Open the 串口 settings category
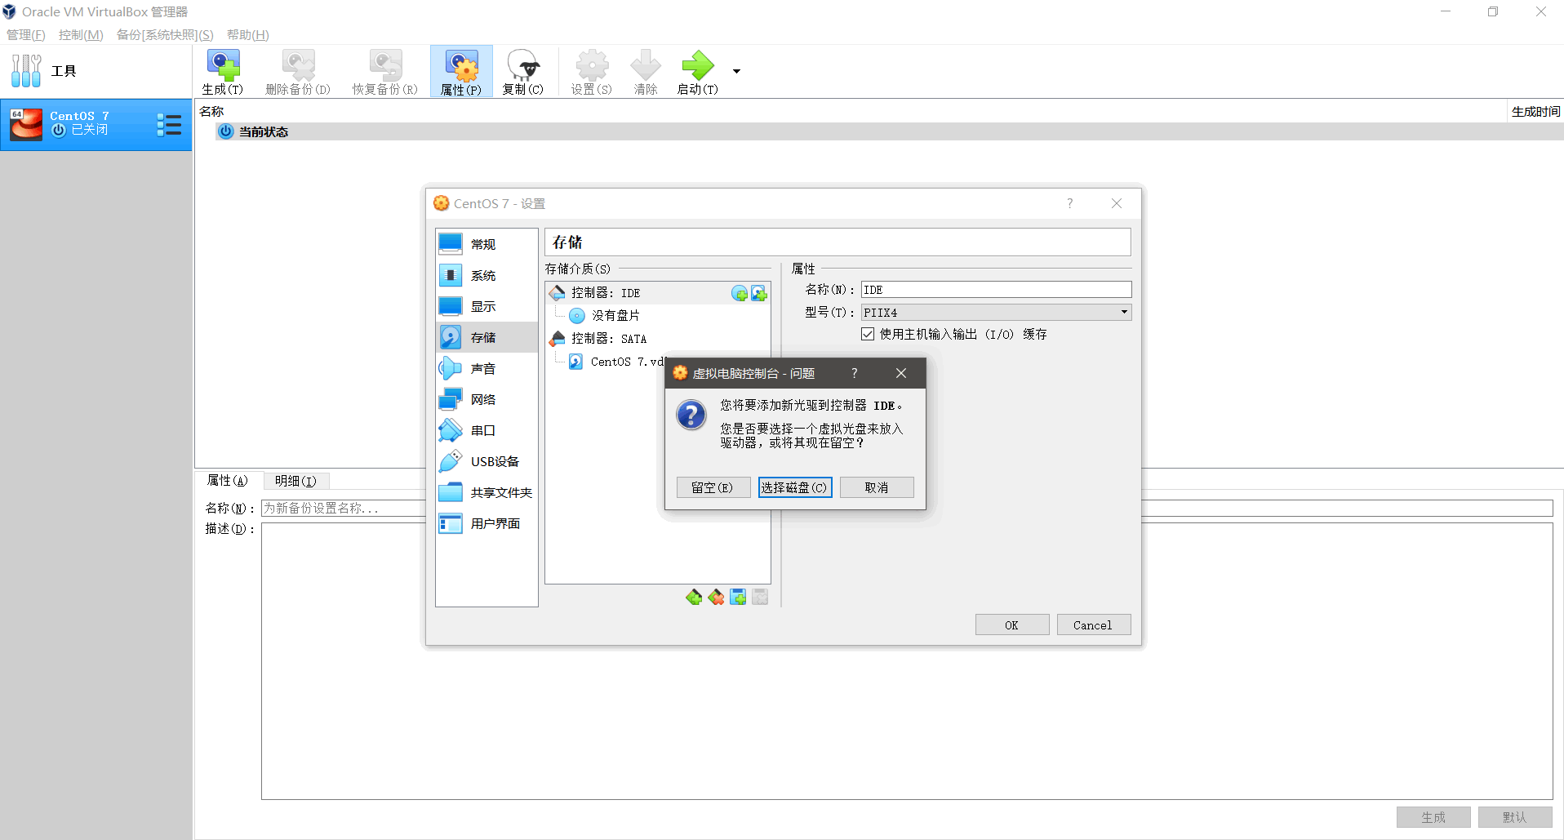The width and height of the screenshot is (1564, 840). [x=487, y=430]
